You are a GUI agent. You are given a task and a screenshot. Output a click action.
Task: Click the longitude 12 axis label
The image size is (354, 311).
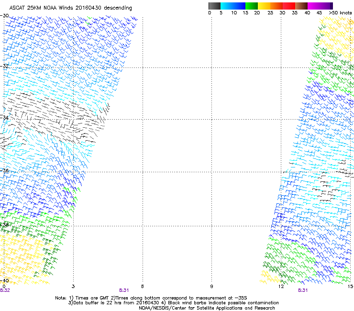[281, 287]
